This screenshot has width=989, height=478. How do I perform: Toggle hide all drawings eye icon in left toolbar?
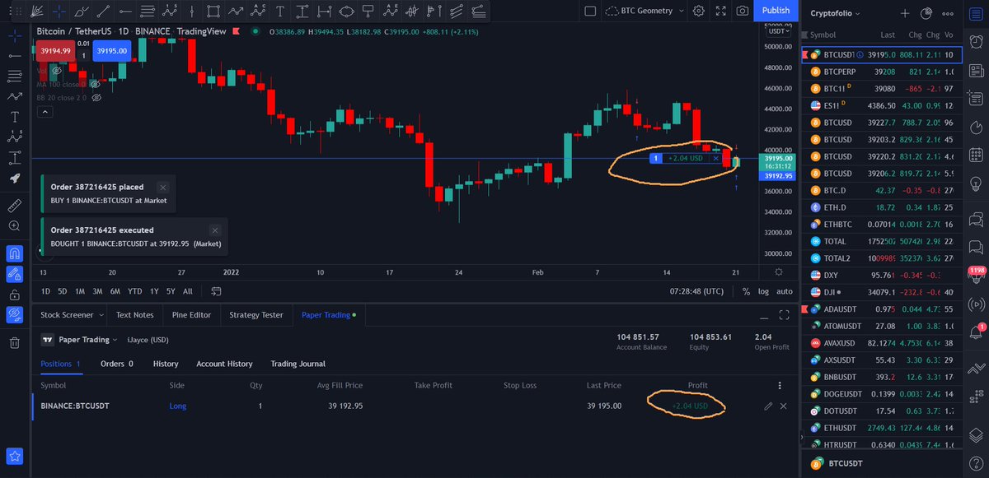[14, 314]
